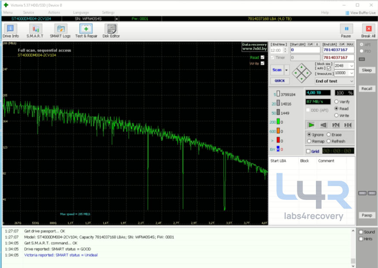This screenshot has width=378, height=268.
Task: Click the green 200 ms block swatch
Action: [278, 122]
